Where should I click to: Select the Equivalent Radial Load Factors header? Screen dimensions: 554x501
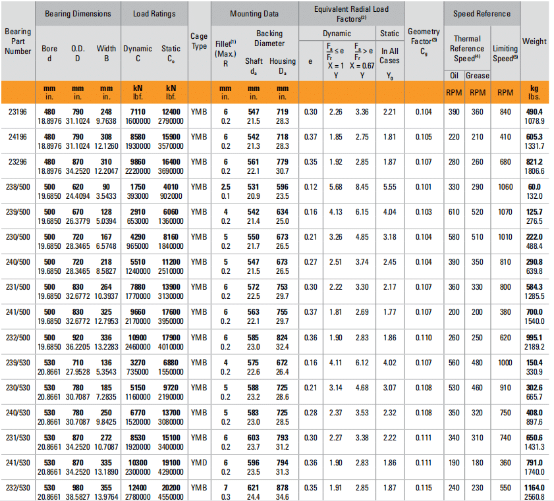350,13
